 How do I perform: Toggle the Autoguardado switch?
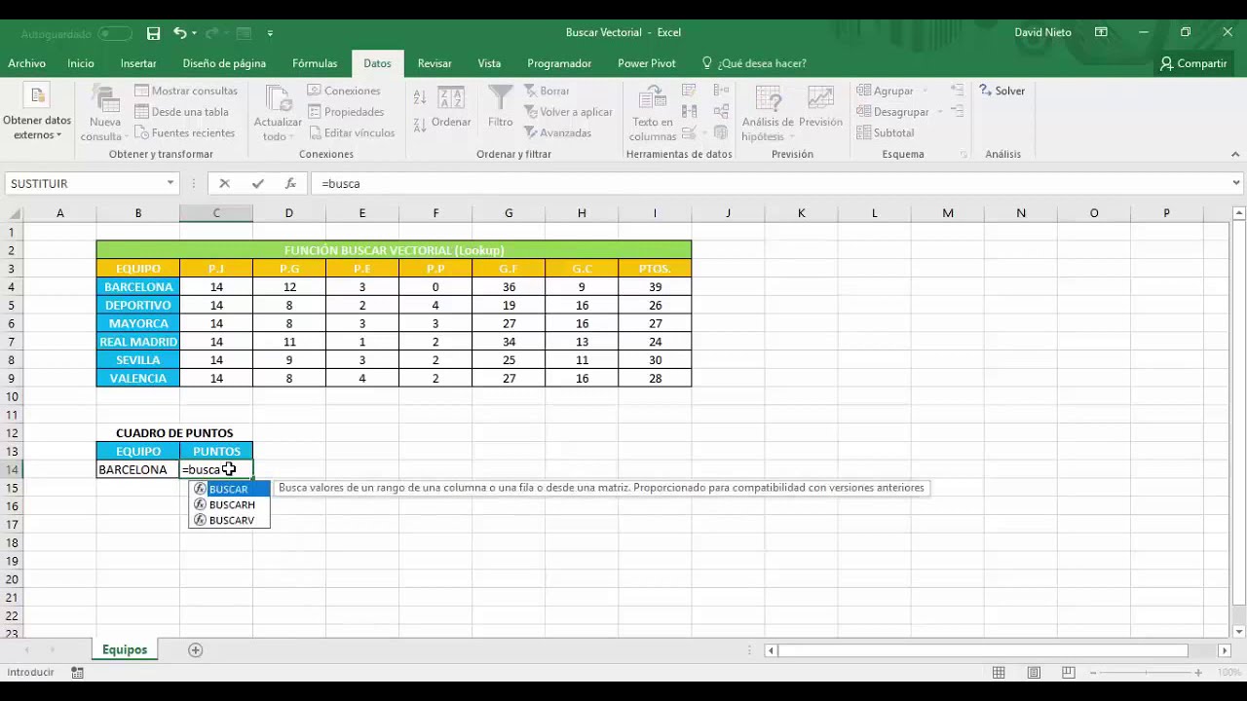(x=115, y=33)
